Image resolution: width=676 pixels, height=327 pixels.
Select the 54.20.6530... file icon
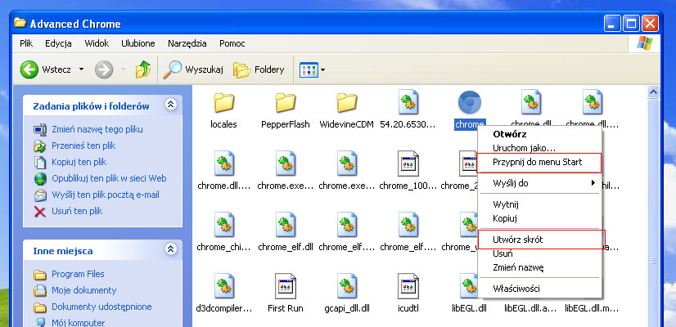pyautogui.click(x=408, y=102)
